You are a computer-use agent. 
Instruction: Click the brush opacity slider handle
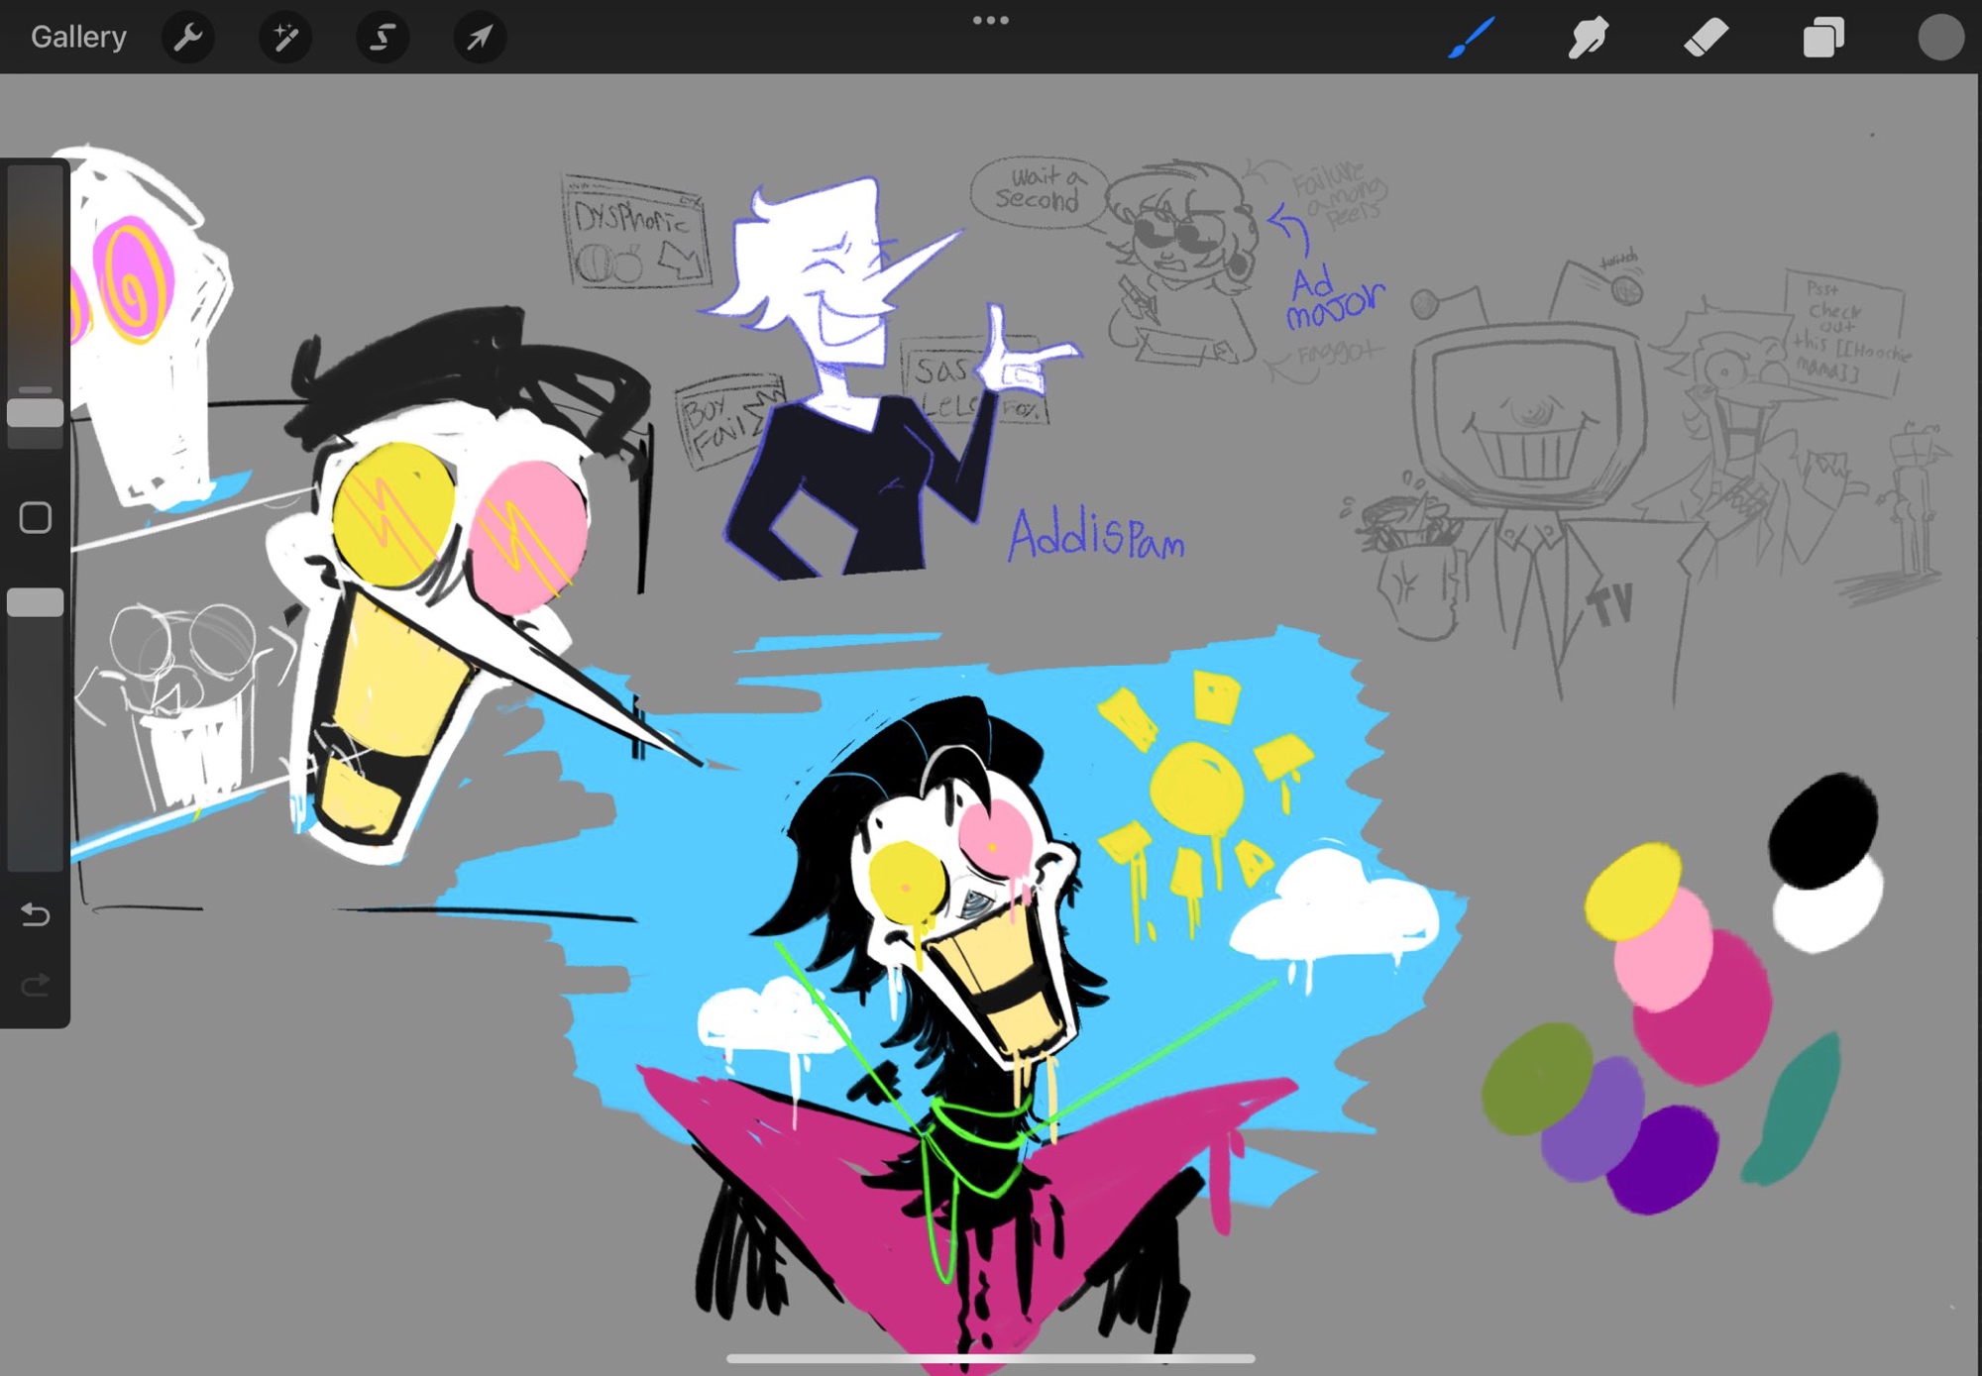point(36,602)
